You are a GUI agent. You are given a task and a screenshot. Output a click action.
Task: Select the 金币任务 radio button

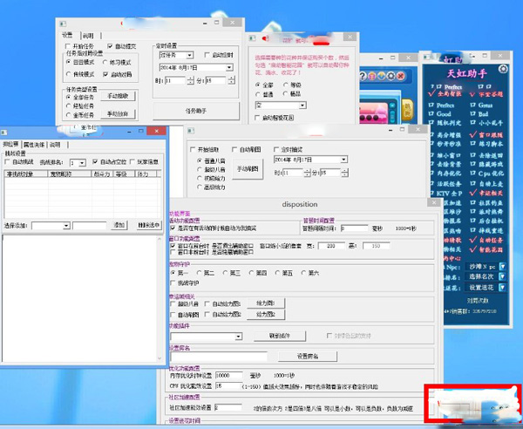[x=69, y=115]
